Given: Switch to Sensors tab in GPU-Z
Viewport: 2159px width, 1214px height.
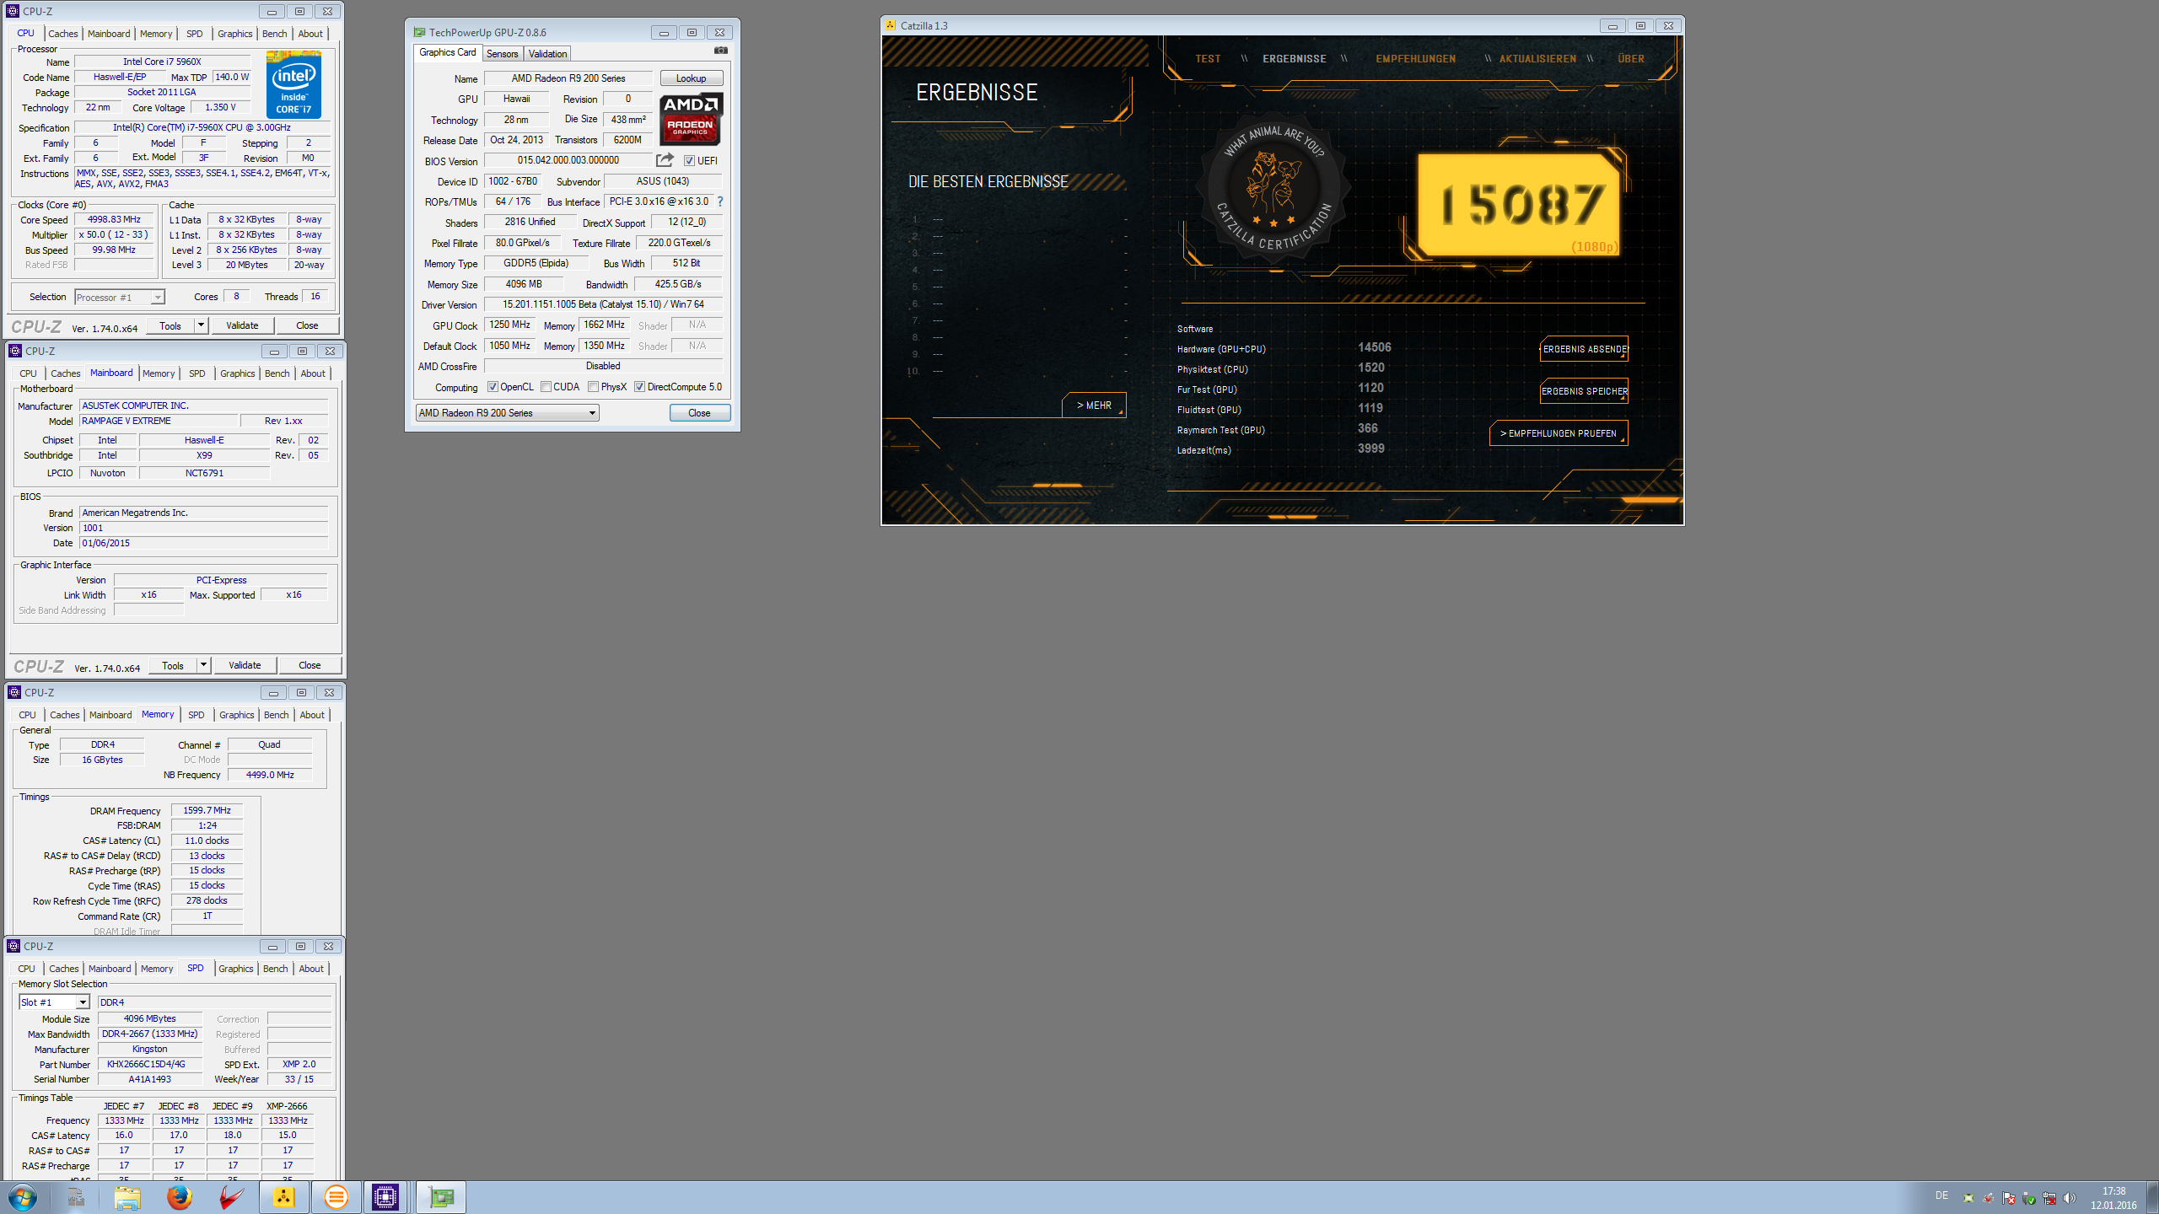Looking at the screenshot, I should pyautogui.click(x=503, y=54).
